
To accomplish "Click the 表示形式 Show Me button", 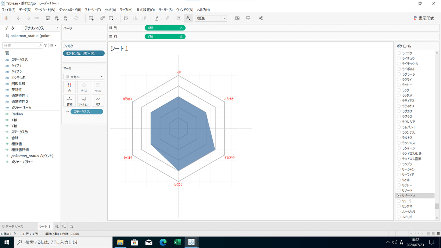I will [x=424, y=18].
